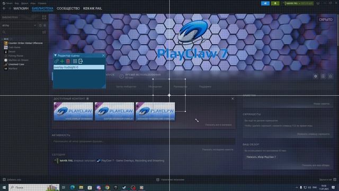339x191 pixels.
Task: Go back using the Steam back arrow
Action: tap(4, 8)
